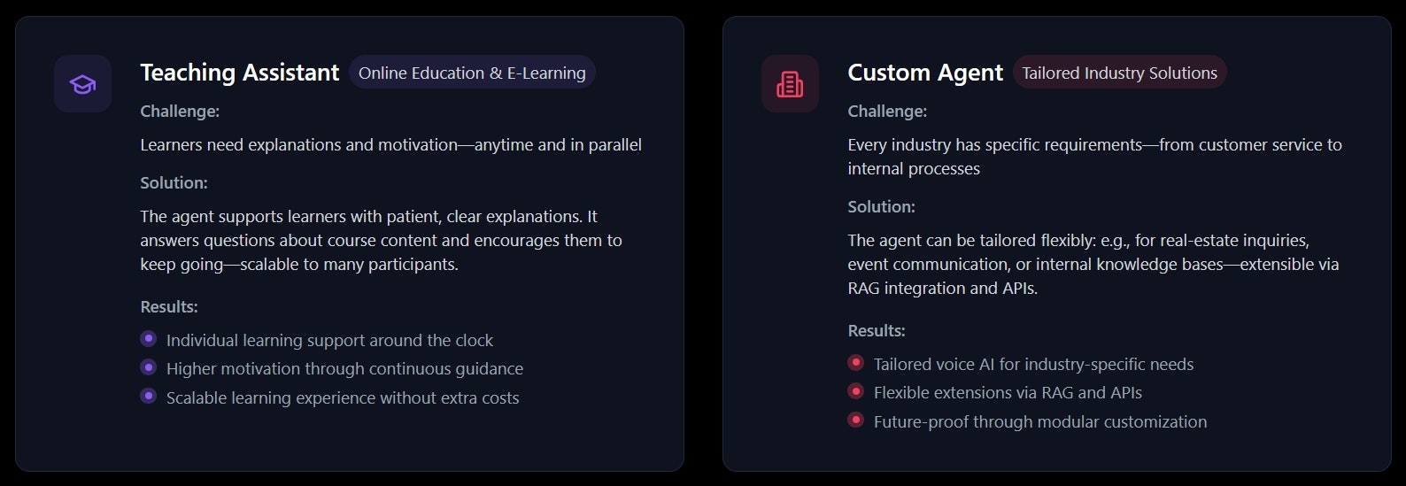
Task: Click the RAG integration and APIs sentence
Action: tap(1094, 264)
